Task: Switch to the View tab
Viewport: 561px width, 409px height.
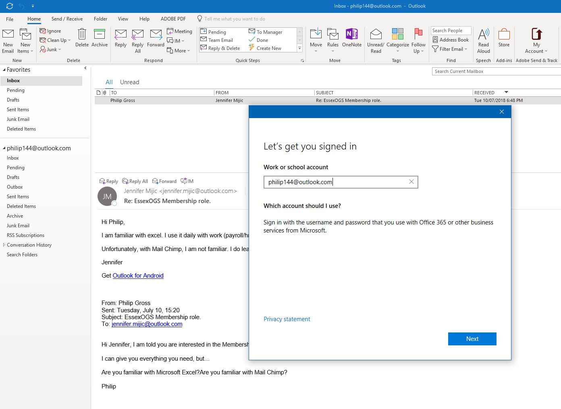Action: point(123,19)
